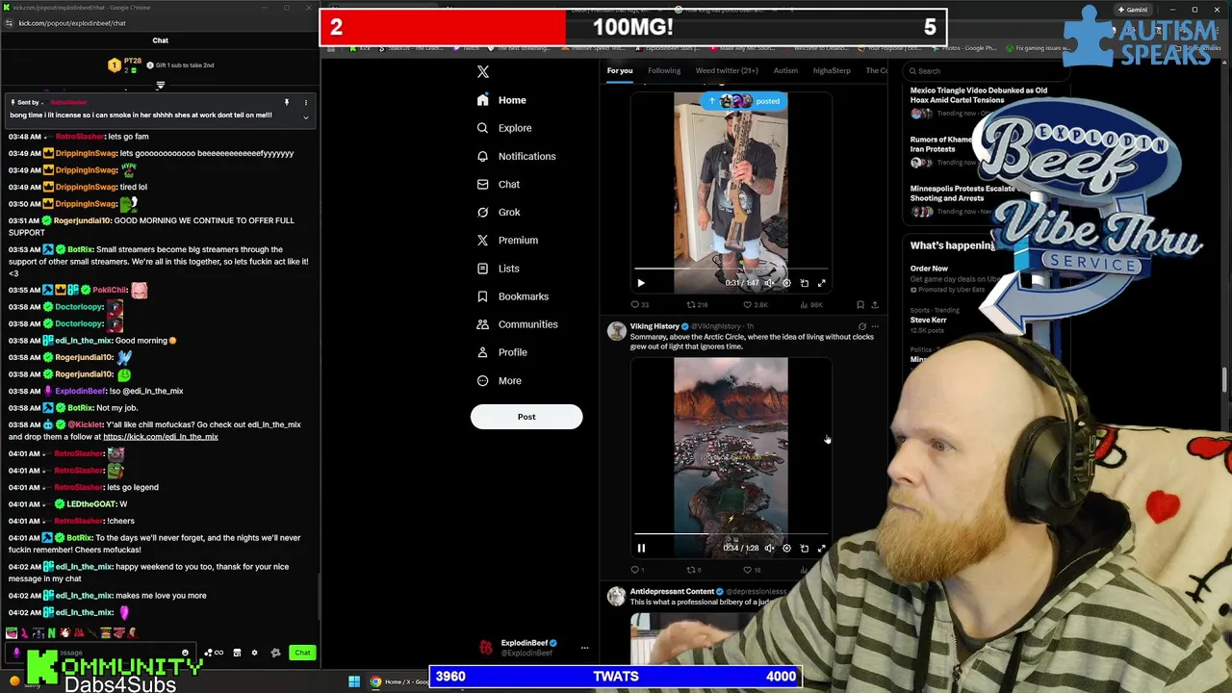Click the Viking History account name
This screenshot has height=693, width=1232.
(x=654, y=326)
